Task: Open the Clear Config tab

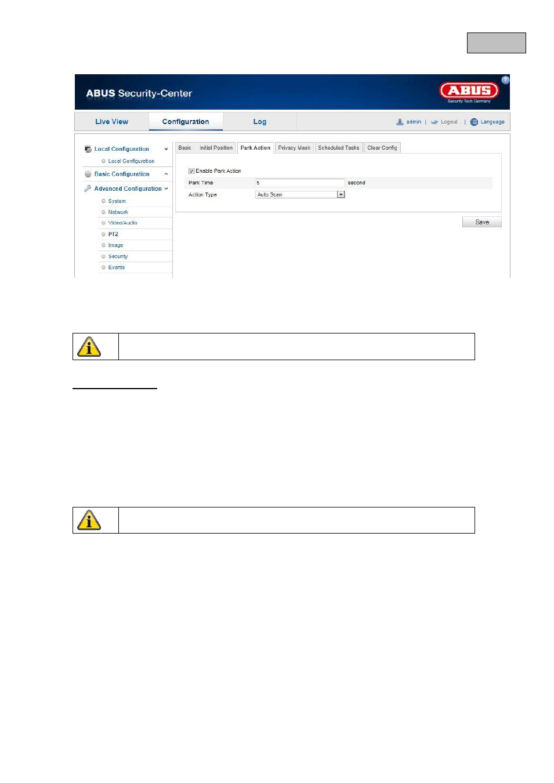Action: coord(382,148)
